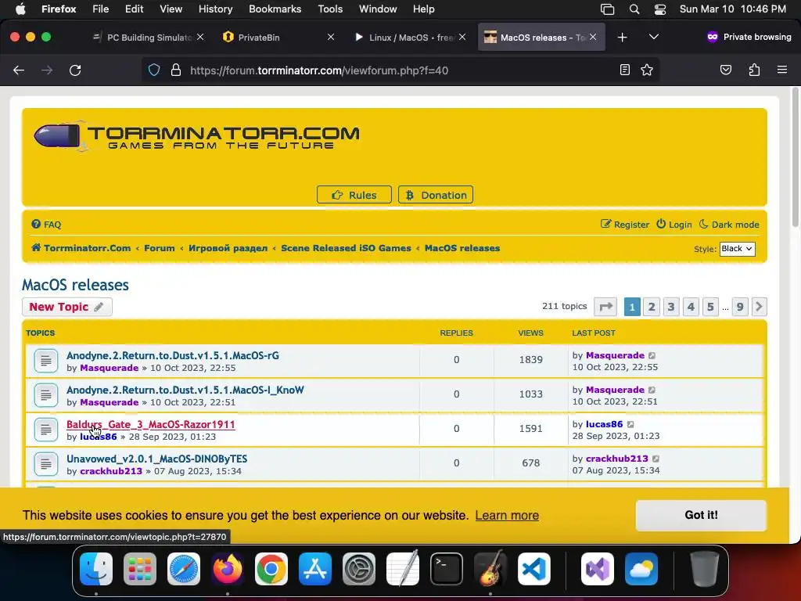Reload the page with the refresh icon
The width and height of the screenshot is (801, 601).
point(75,70)
